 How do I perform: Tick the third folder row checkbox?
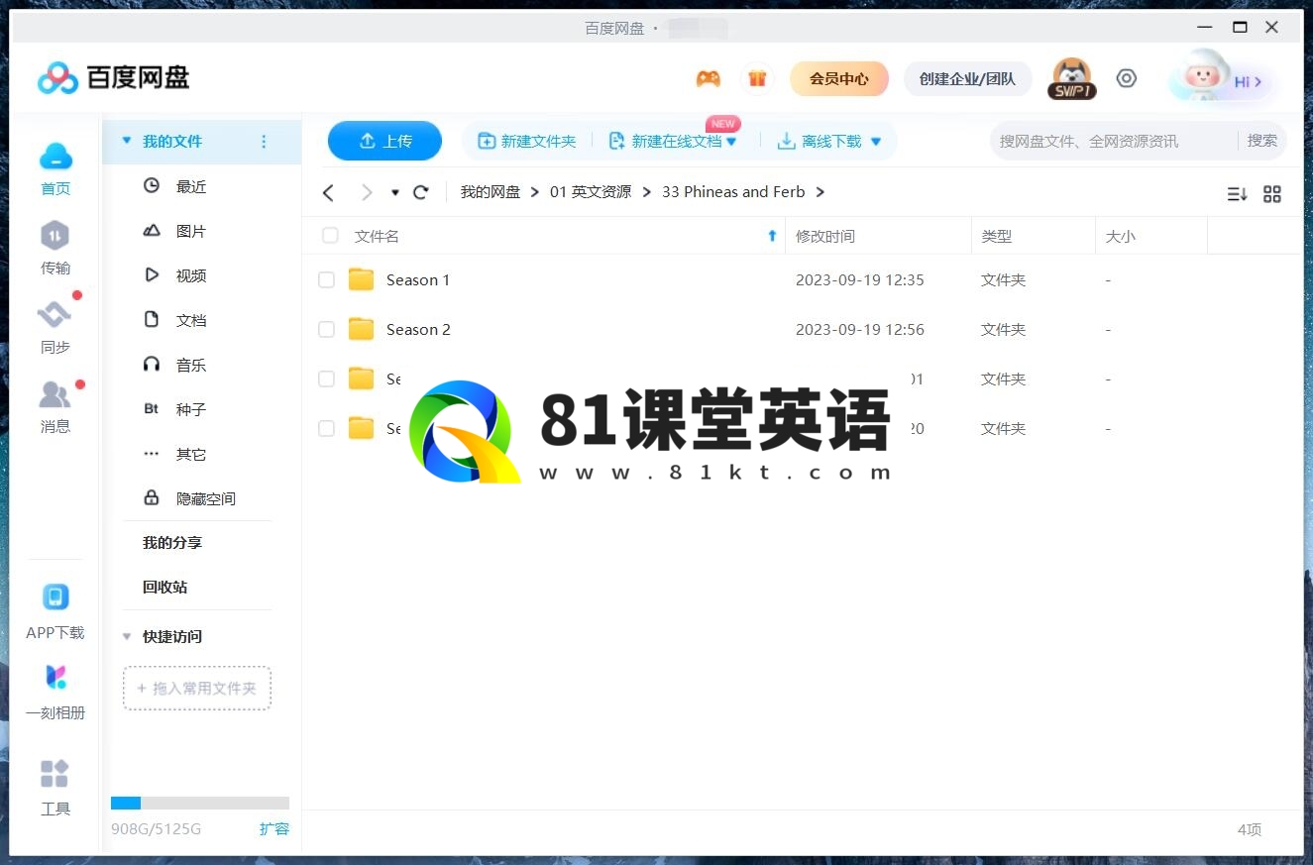point(326,379)
